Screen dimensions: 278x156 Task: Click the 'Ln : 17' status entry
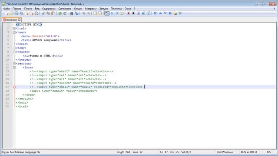pos(164,152)
